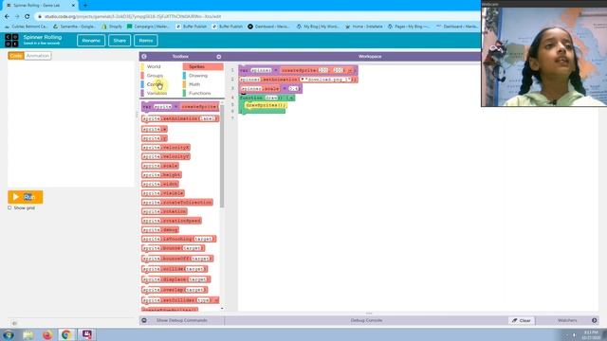This screenshot has height=341, width=607.
Task: Pick the sprite.velocityY block
Action: click(x=166, y=156)
